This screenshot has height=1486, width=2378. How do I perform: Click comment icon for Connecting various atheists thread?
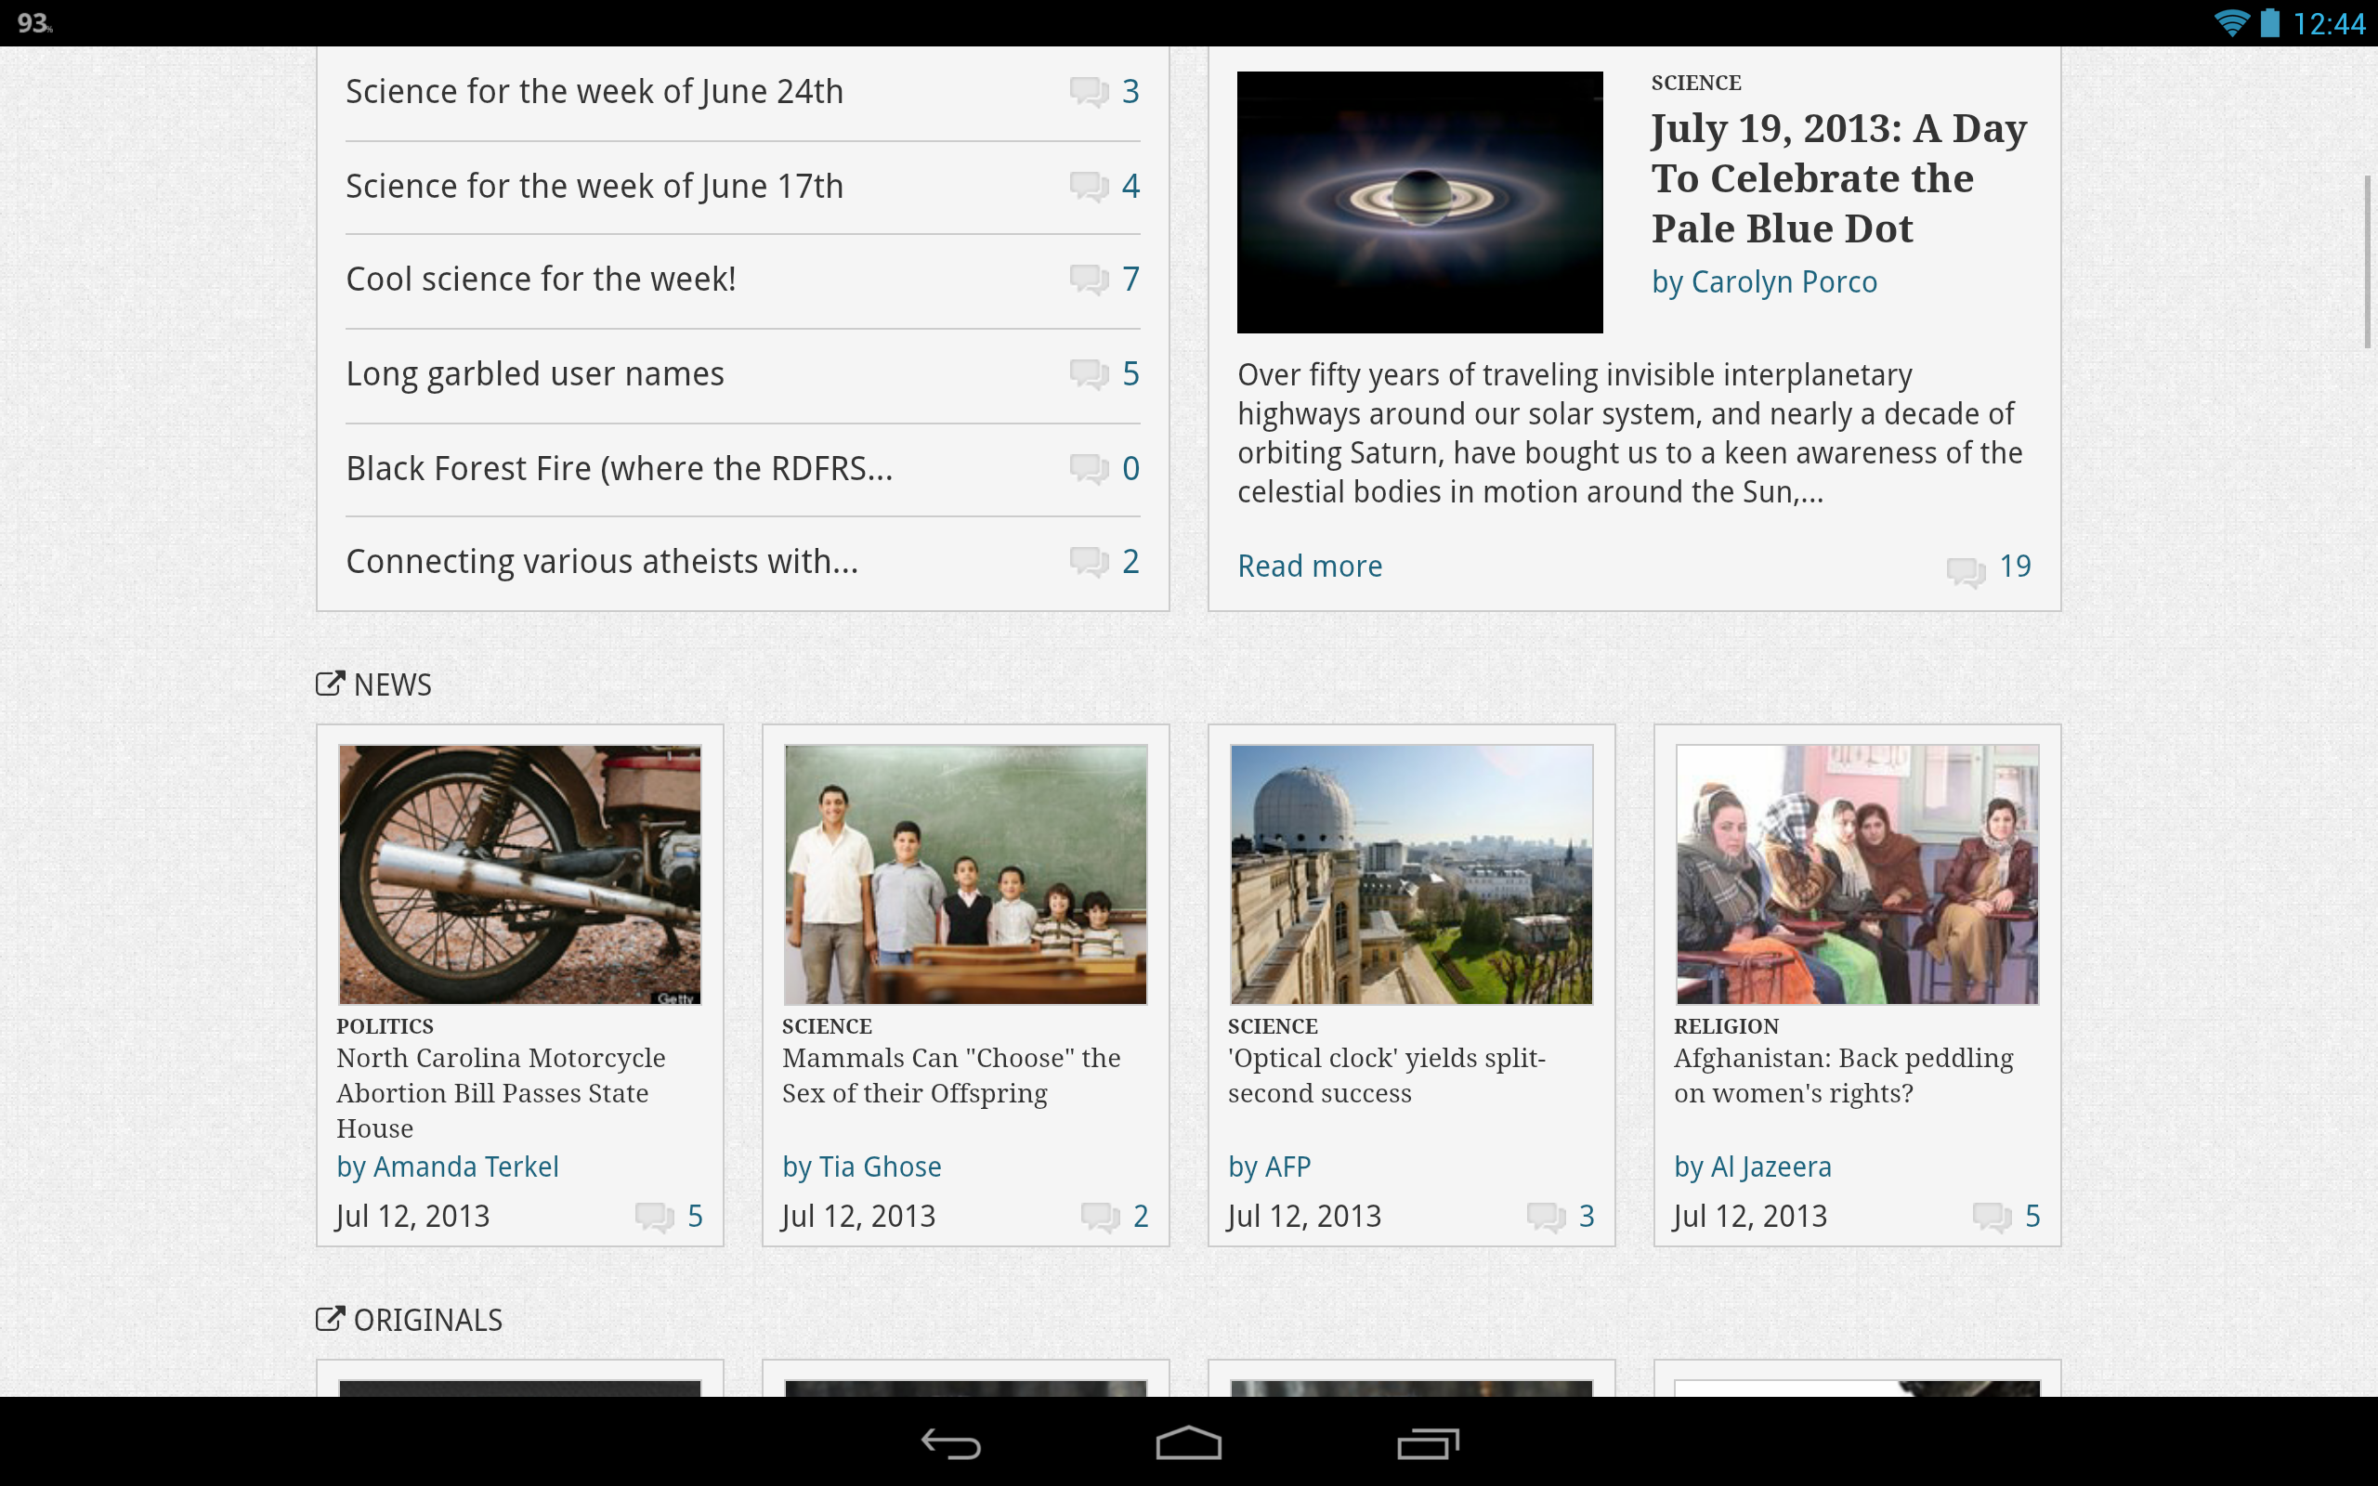[x=1089, y=562]
